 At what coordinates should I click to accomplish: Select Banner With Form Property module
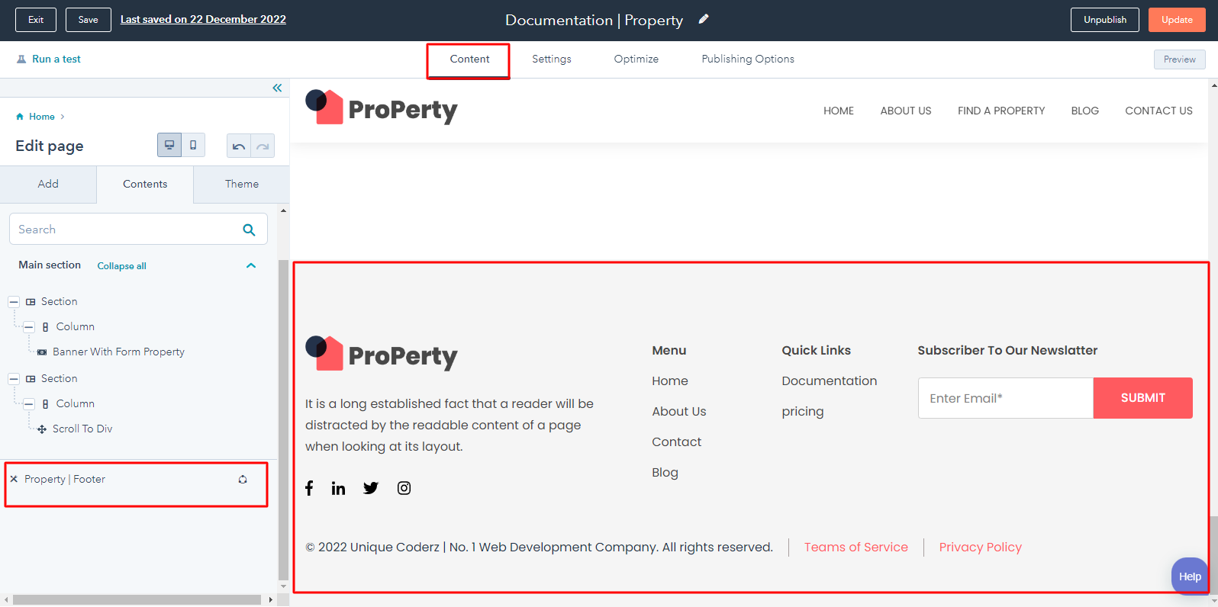(x=118, y=352)
